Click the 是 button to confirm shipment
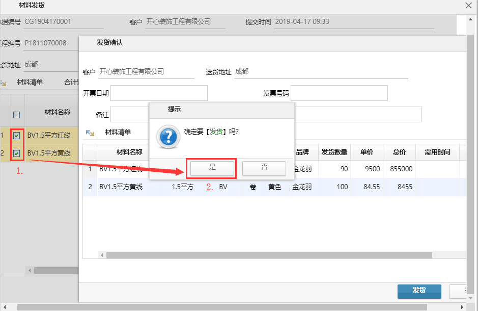Screen dimensions: 478x311 (212, 168)
